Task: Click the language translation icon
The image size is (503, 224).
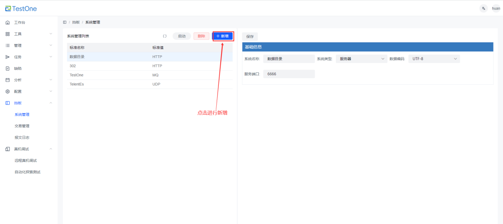Action: coord(483,8)
